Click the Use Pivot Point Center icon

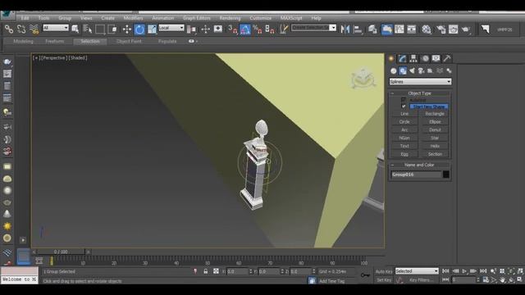191,29
